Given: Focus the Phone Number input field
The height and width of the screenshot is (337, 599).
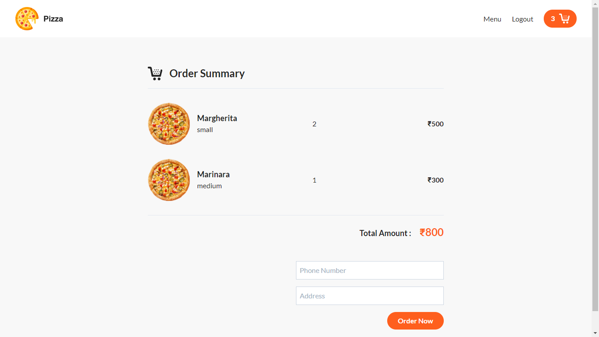Looking at the screenshot, I should click(x=370, y=270).
